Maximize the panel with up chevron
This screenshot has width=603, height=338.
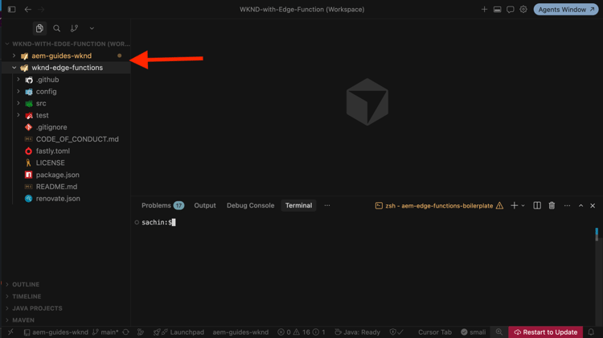pos(580,205)
